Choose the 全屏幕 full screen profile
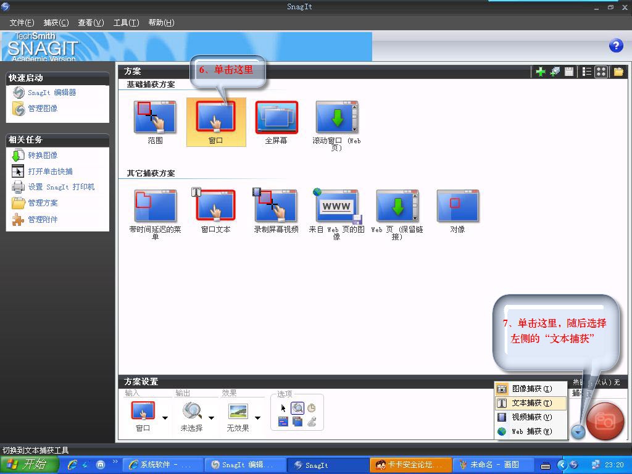The image size is (632, 474). click(276, 122)
